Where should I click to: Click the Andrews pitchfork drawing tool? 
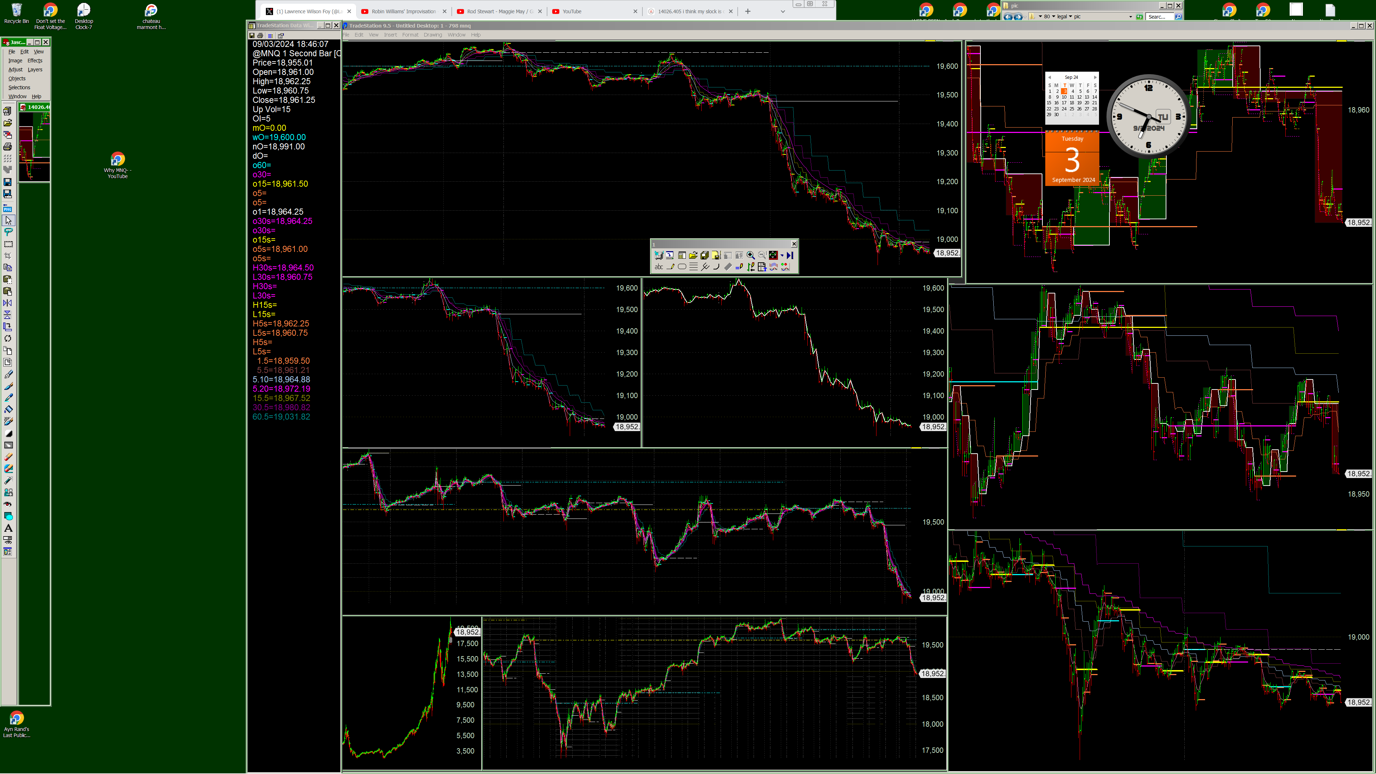pyautogui.click(x=705, y=267)
